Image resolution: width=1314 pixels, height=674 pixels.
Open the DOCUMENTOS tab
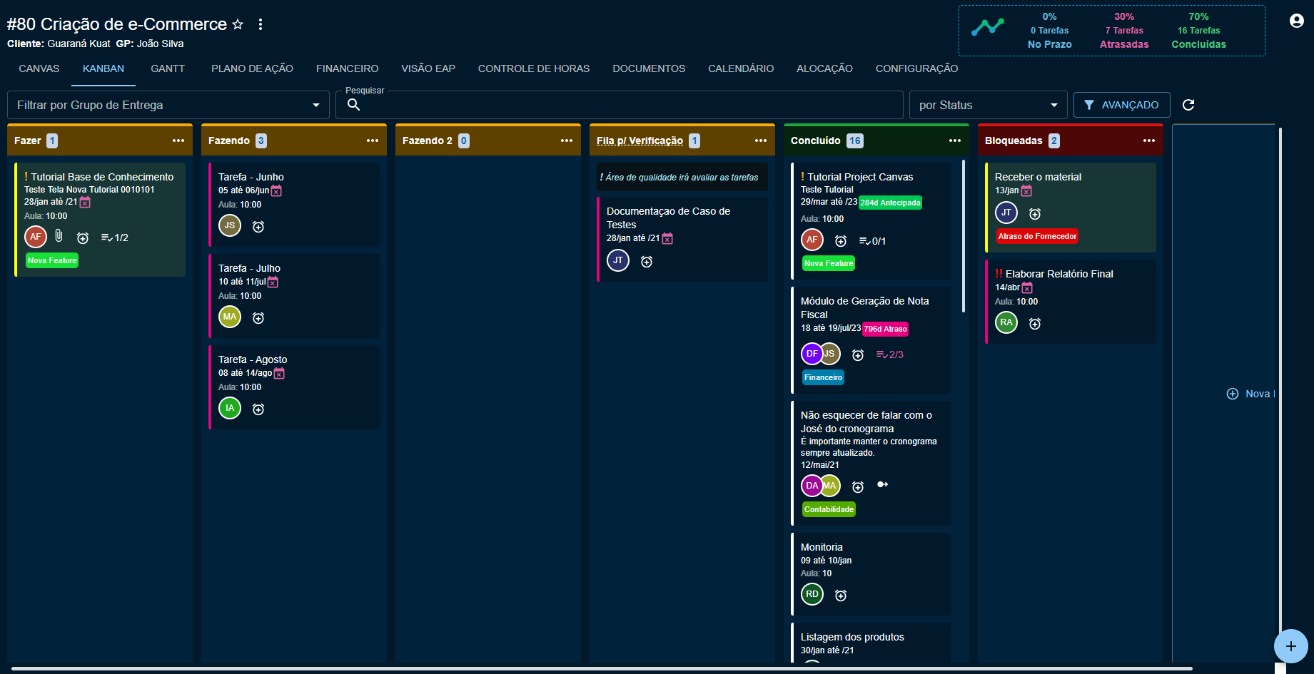[x=649, y=68]
